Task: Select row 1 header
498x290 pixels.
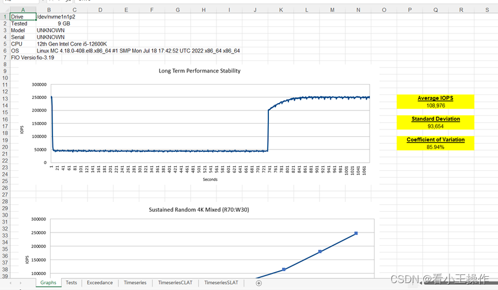Action: [x=5, y=17]
